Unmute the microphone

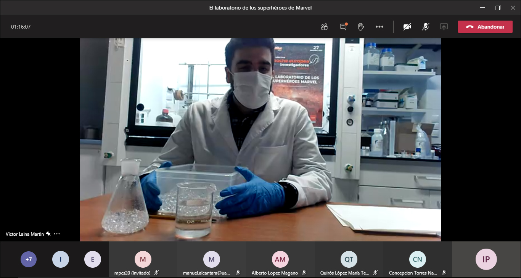coord(426,27)
